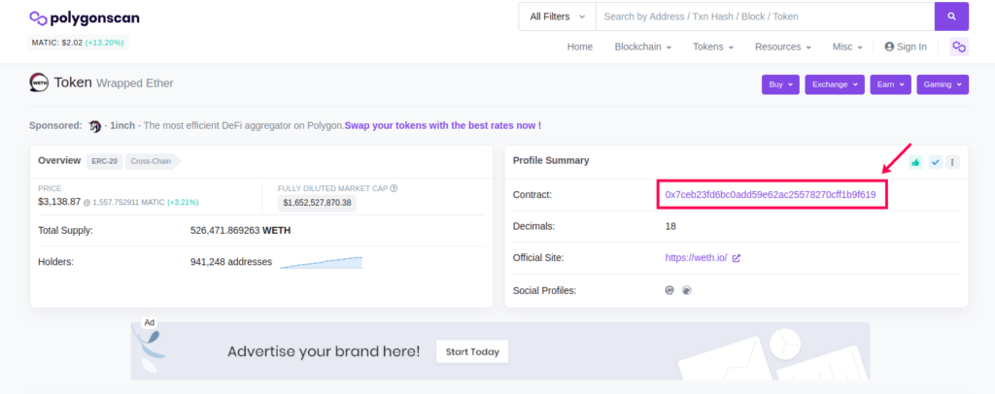Click the purple search magnifier button
This screenshot has width=995, height=394.
(951, 16)
